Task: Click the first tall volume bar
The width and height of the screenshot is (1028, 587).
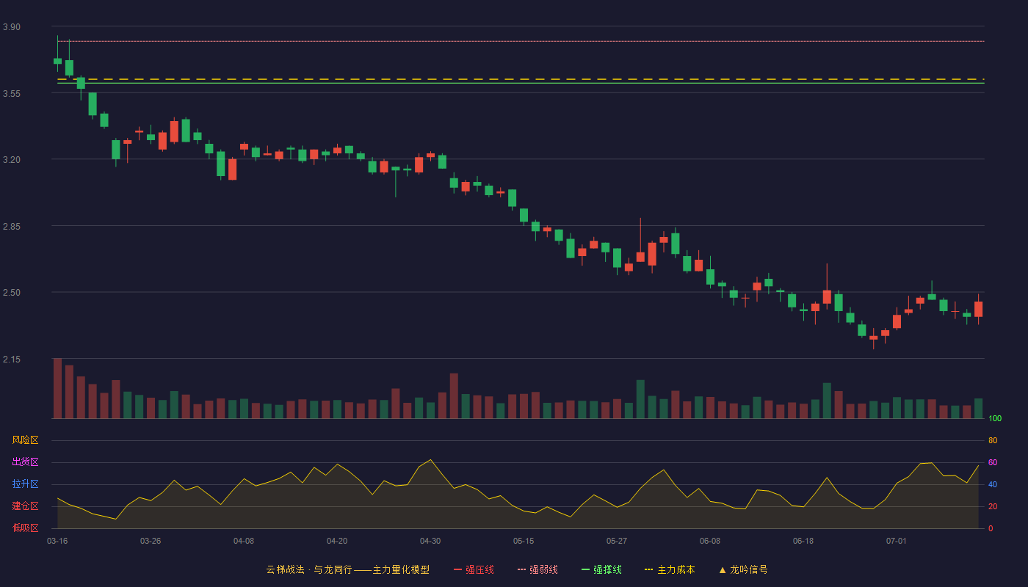Action: coord(57,388)
